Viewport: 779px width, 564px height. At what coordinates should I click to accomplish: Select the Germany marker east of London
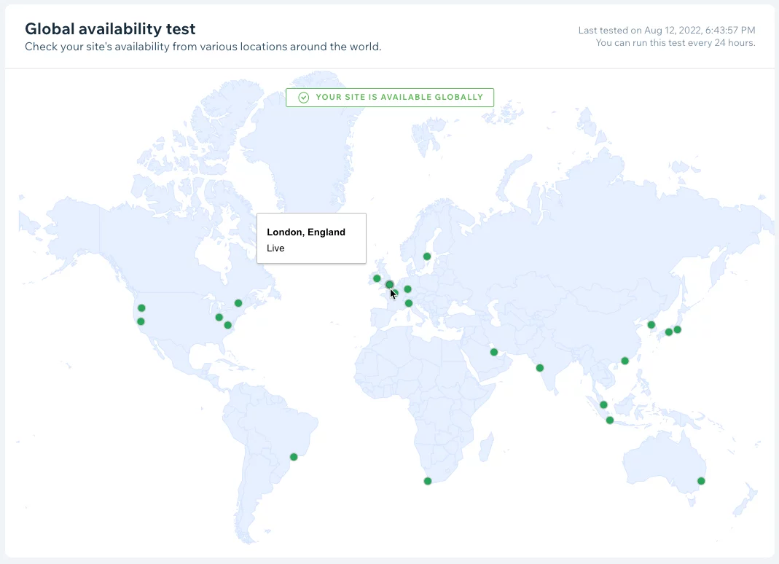pyautogui.click(x=407, y=289)
